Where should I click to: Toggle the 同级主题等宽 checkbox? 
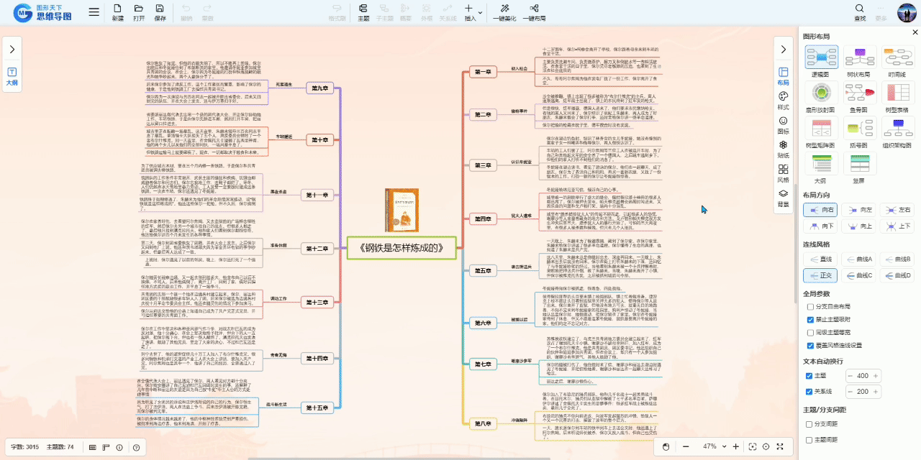(810, 333)
